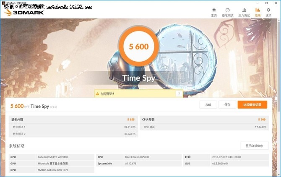281x177 pixels.
Task: Minimize the 3DMark window
Action: pos(258,3)
